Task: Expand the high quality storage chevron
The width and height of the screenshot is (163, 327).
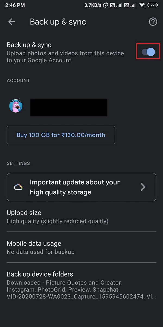Action: tap(143, 187)
